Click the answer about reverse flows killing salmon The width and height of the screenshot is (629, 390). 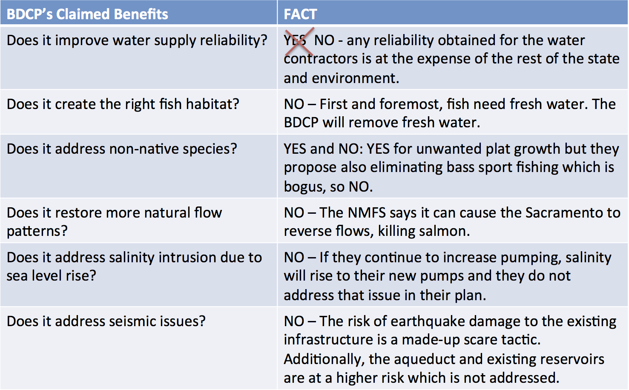click(x=451, y=221)
